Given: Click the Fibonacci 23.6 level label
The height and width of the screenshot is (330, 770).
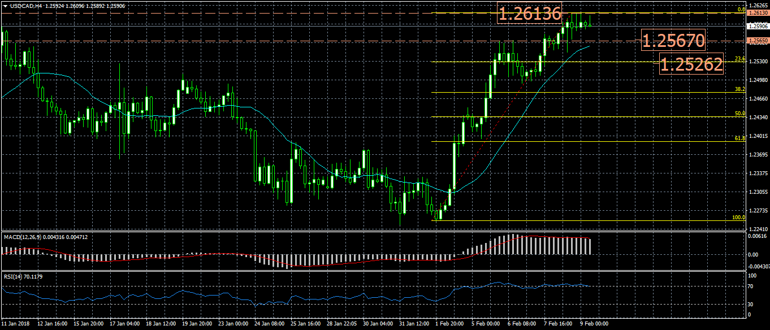Looking at the screenshot, I should (738, 59).
